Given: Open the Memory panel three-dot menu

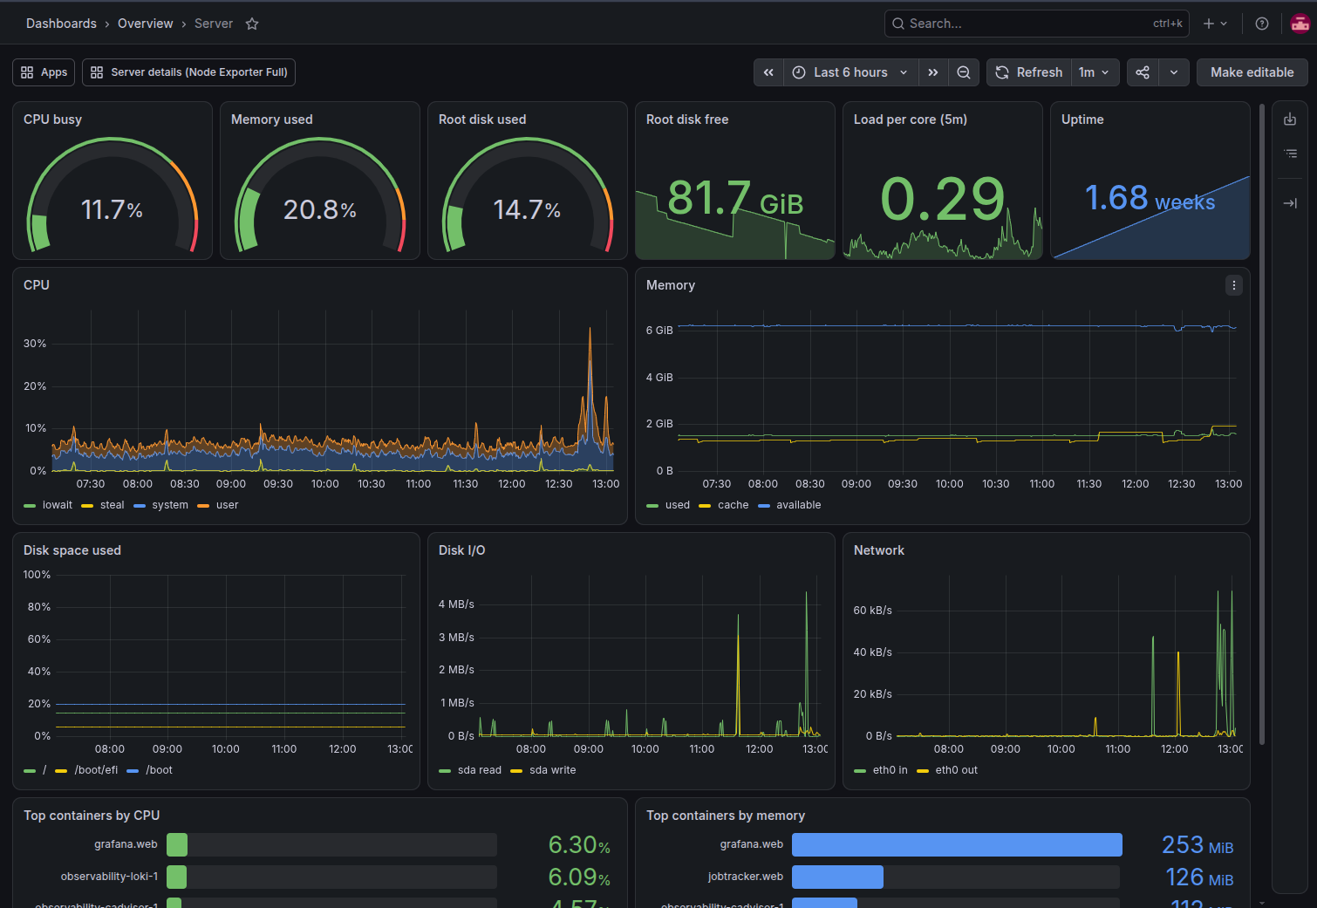Looking at the screenshot, I should 1233,285.
